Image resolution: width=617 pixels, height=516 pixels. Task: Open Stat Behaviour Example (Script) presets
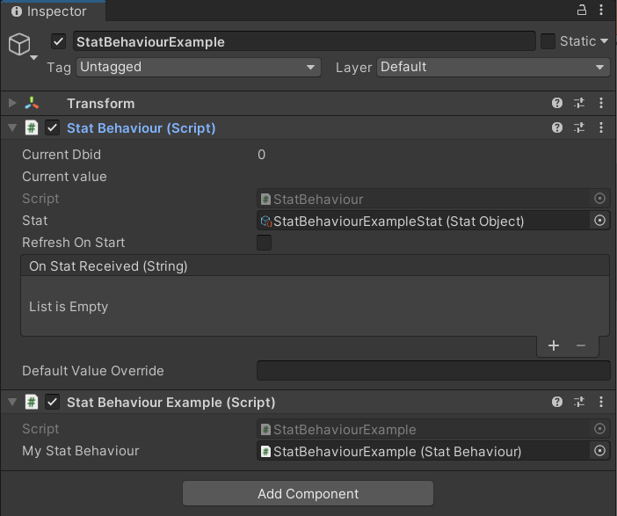tap(579, 402)
